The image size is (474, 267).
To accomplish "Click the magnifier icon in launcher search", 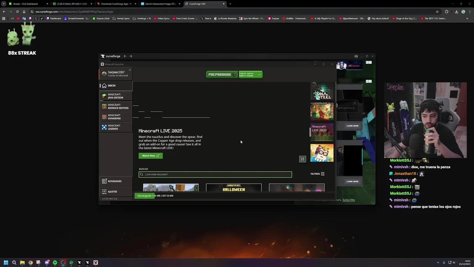I will point(141,174).
